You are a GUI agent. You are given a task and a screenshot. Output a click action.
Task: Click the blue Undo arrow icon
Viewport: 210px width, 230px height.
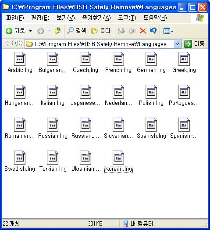tap(153, 31)
